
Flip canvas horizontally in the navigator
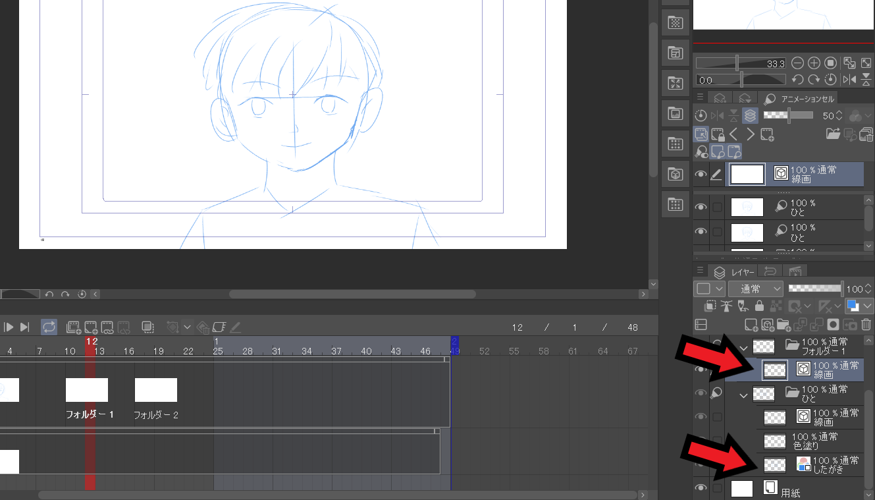[850, 80]
